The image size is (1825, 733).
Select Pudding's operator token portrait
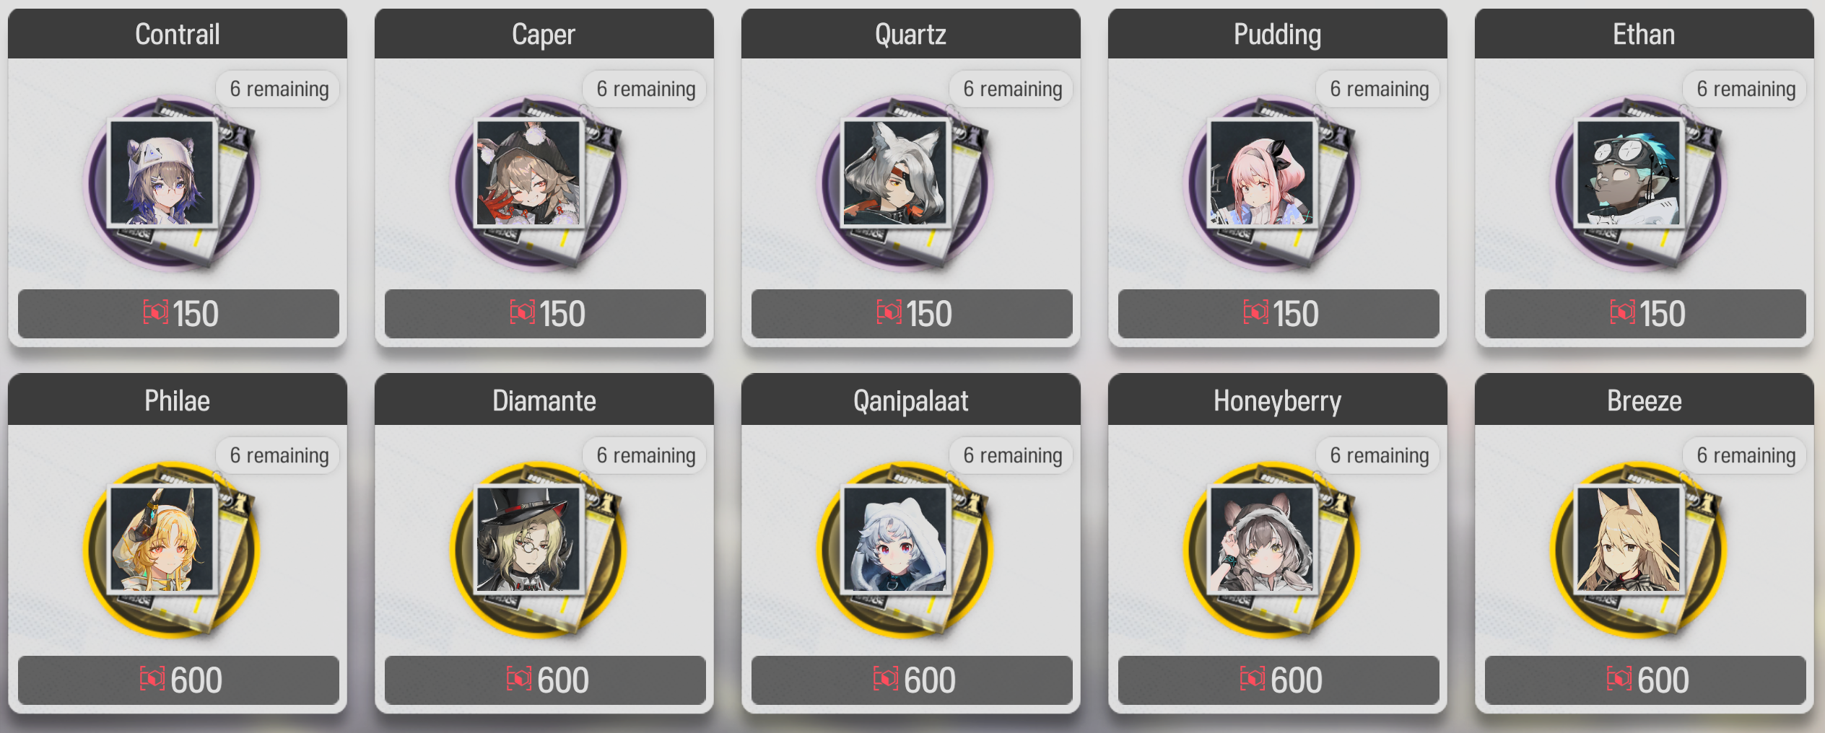1271,183
